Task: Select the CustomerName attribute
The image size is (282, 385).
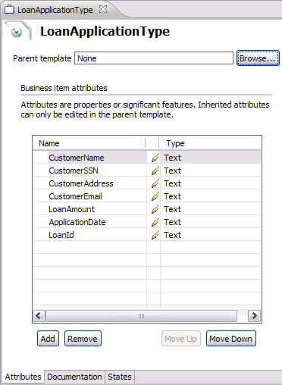Action: (x=77, y=158)
